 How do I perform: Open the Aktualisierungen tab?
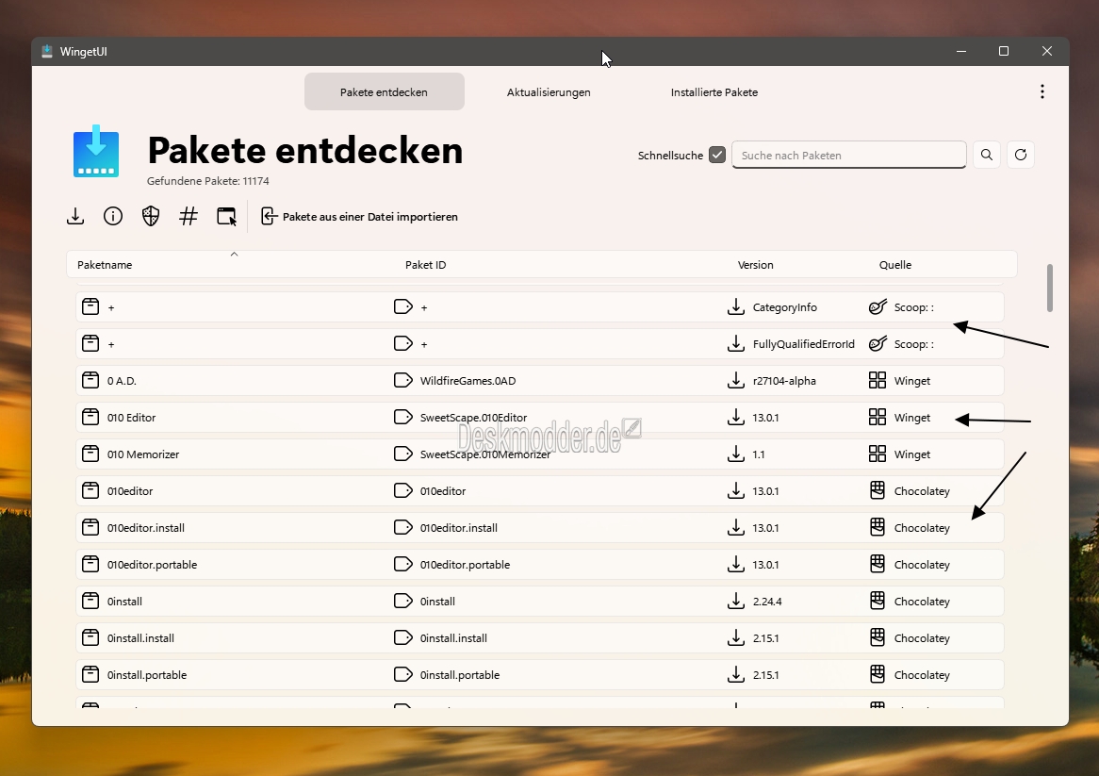[x=549, y=91]
